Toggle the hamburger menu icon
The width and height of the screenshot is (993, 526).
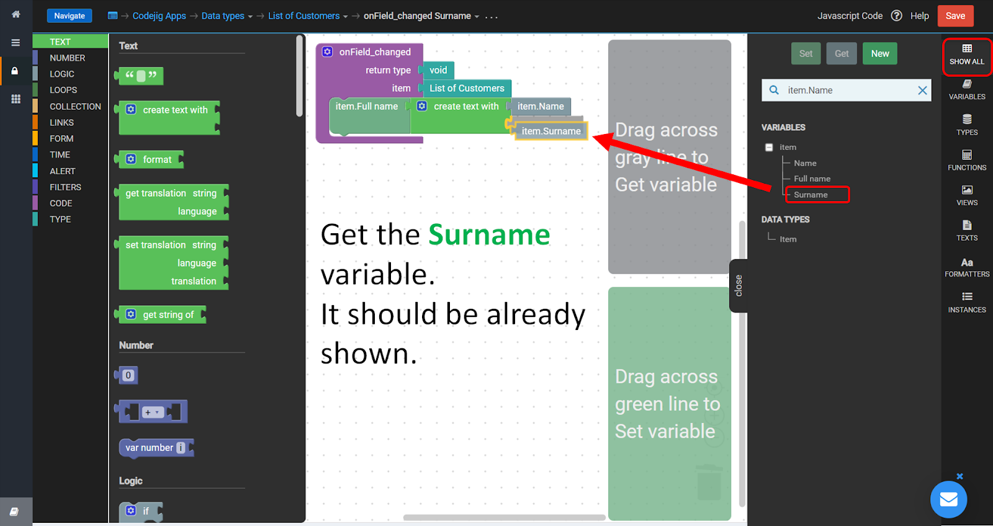tap(16, 43)
